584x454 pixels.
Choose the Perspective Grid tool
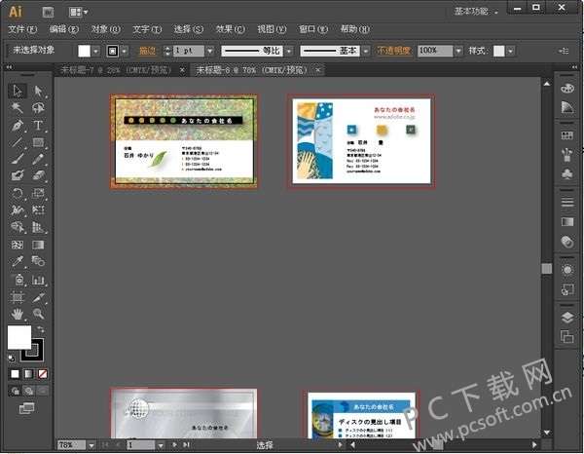tap(38, 227)
